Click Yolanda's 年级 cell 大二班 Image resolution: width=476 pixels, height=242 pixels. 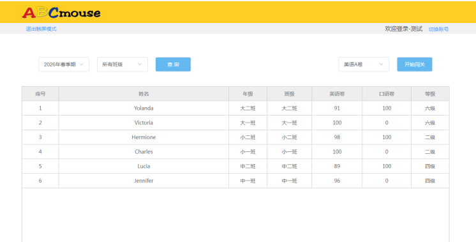(x=248, y=108)
